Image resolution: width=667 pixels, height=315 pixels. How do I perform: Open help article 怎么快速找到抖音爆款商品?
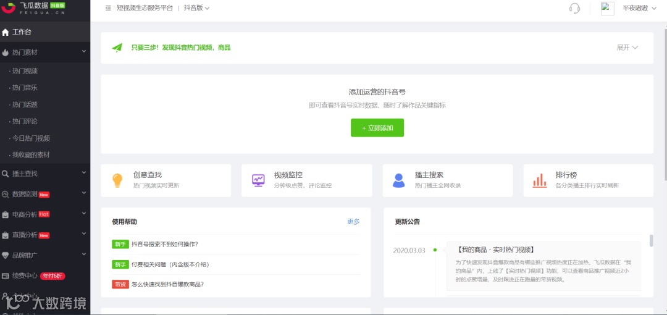(167, 284)
